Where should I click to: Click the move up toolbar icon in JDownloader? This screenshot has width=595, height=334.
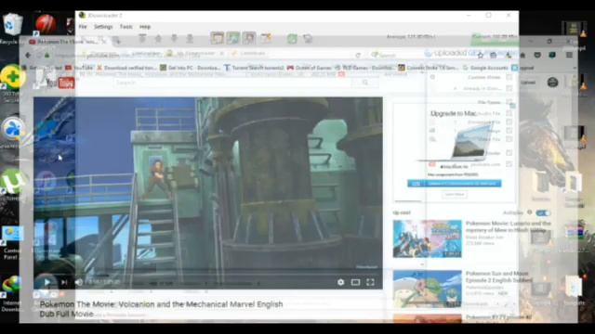coord(158,38)
